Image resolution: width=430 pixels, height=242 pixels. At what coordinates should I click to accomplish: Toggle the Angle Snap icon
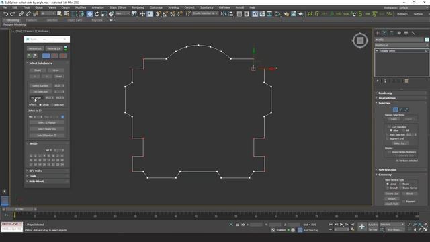pos(165,14)
